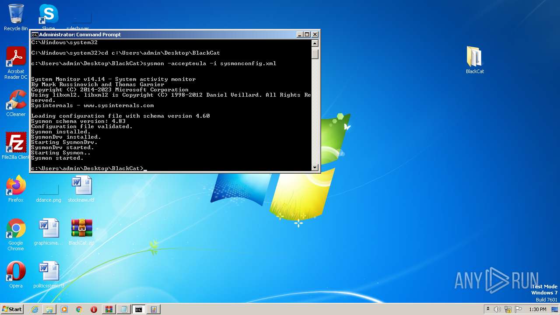The width and height of the screenshot is (560, 315).
Task: Open Windows Media Player from taskbar
Action: pyautogui.click(x=64, y=309)
